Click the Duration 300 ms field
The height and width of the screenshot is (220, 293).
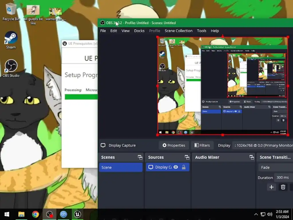[x=284, y=178]
